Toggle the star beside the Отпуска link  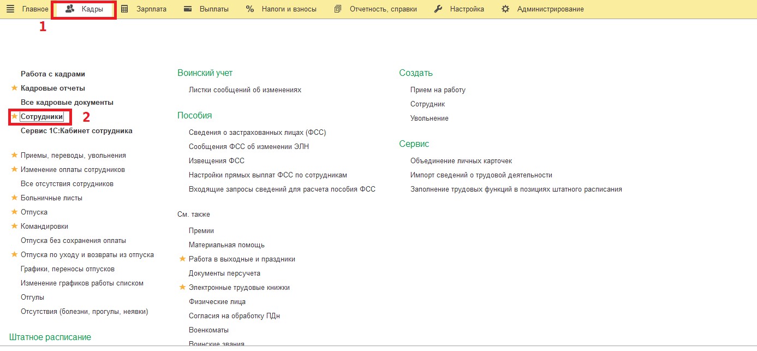[14, 212]
